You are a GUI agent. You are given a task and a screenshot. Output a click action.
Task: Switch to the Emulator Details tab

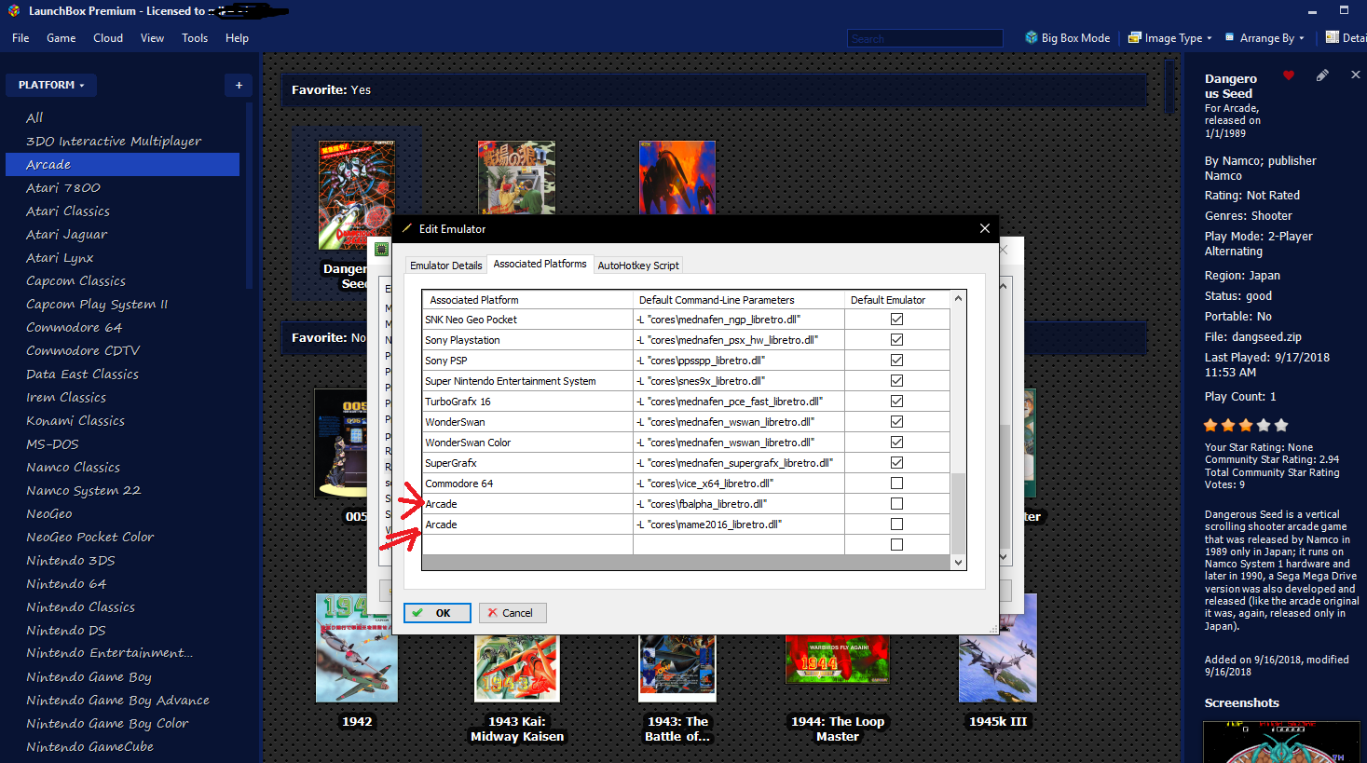click(446, 266)
